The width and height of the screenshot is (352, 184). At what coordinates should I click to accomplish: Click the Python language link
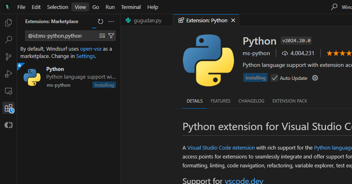[x=333, y=148]
